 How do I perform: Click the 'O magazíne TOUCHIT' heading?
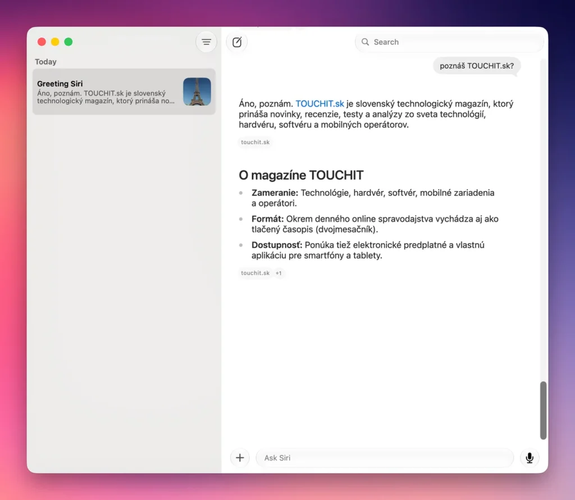(x=301, y=175)
